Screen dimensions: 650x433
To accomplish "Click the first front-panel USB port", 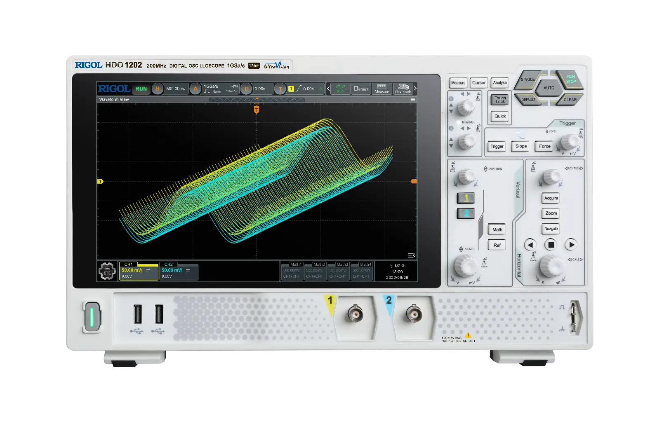I will [x=138, y=314].
